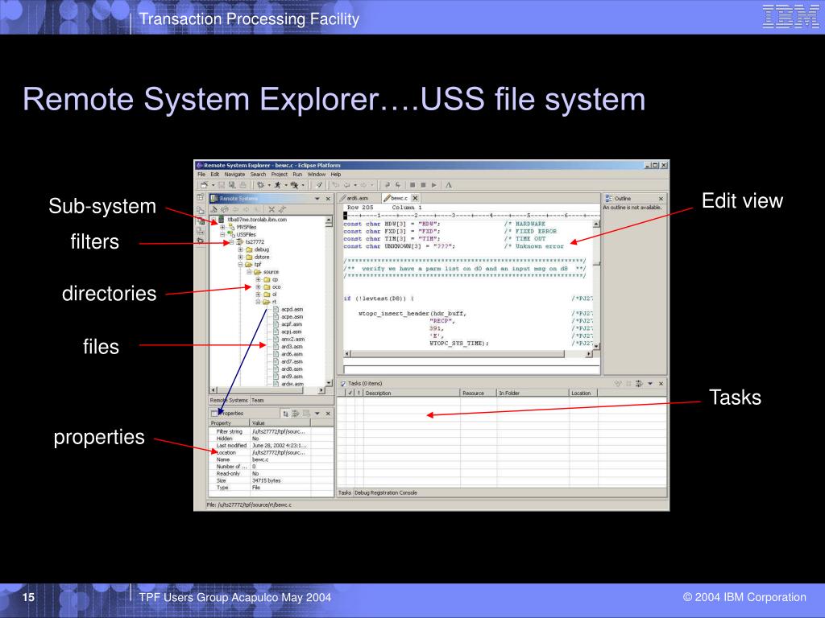Click the Play triangle toolbar icon

coord(434,185)
